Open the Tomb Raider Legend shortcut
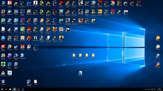Viewport: 163px width, 91px height. (67, 3)
